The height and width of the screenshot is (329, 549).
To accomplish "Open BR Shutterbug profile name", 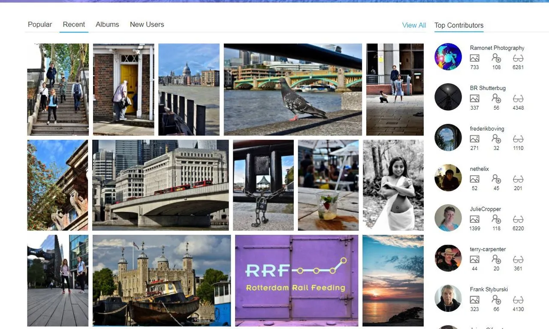I will click(488, 88).
